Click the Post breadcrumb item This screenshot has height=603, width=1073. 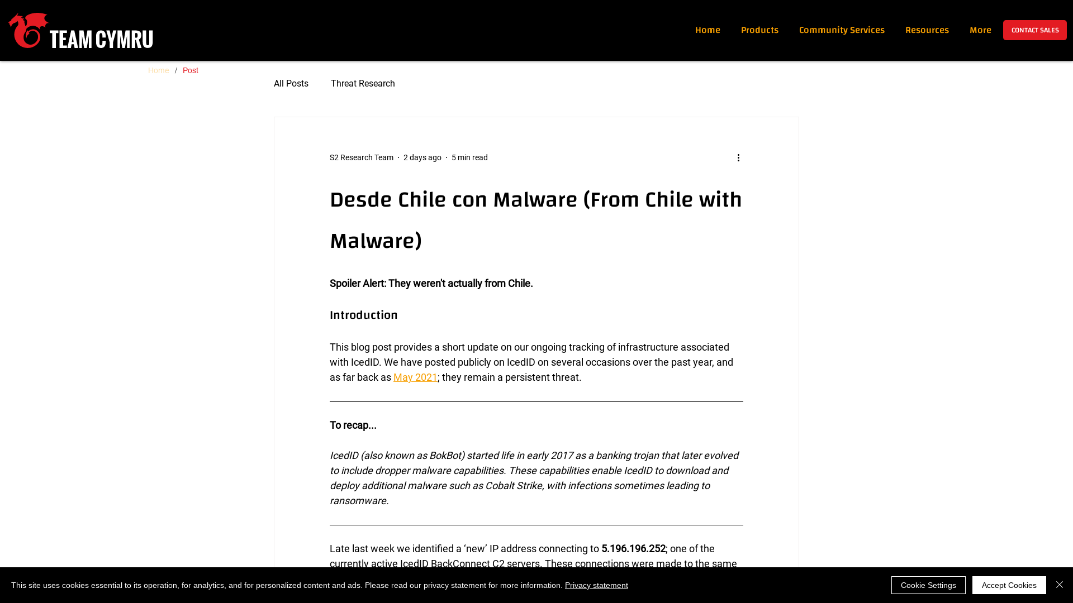coord(190,70)
